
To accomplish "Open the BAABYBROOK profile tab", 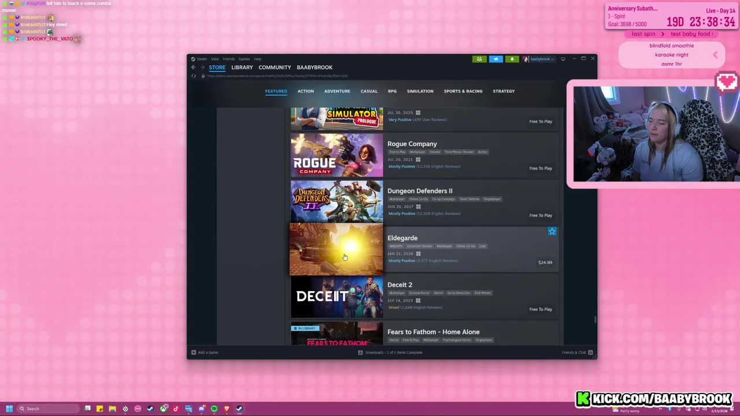I will 314,68.
